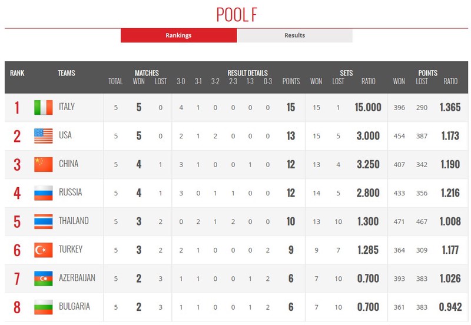Screen dimensions: 471x325
Task: Click Italy's sets ratio 15.000
Action: (x=368, y=108)
